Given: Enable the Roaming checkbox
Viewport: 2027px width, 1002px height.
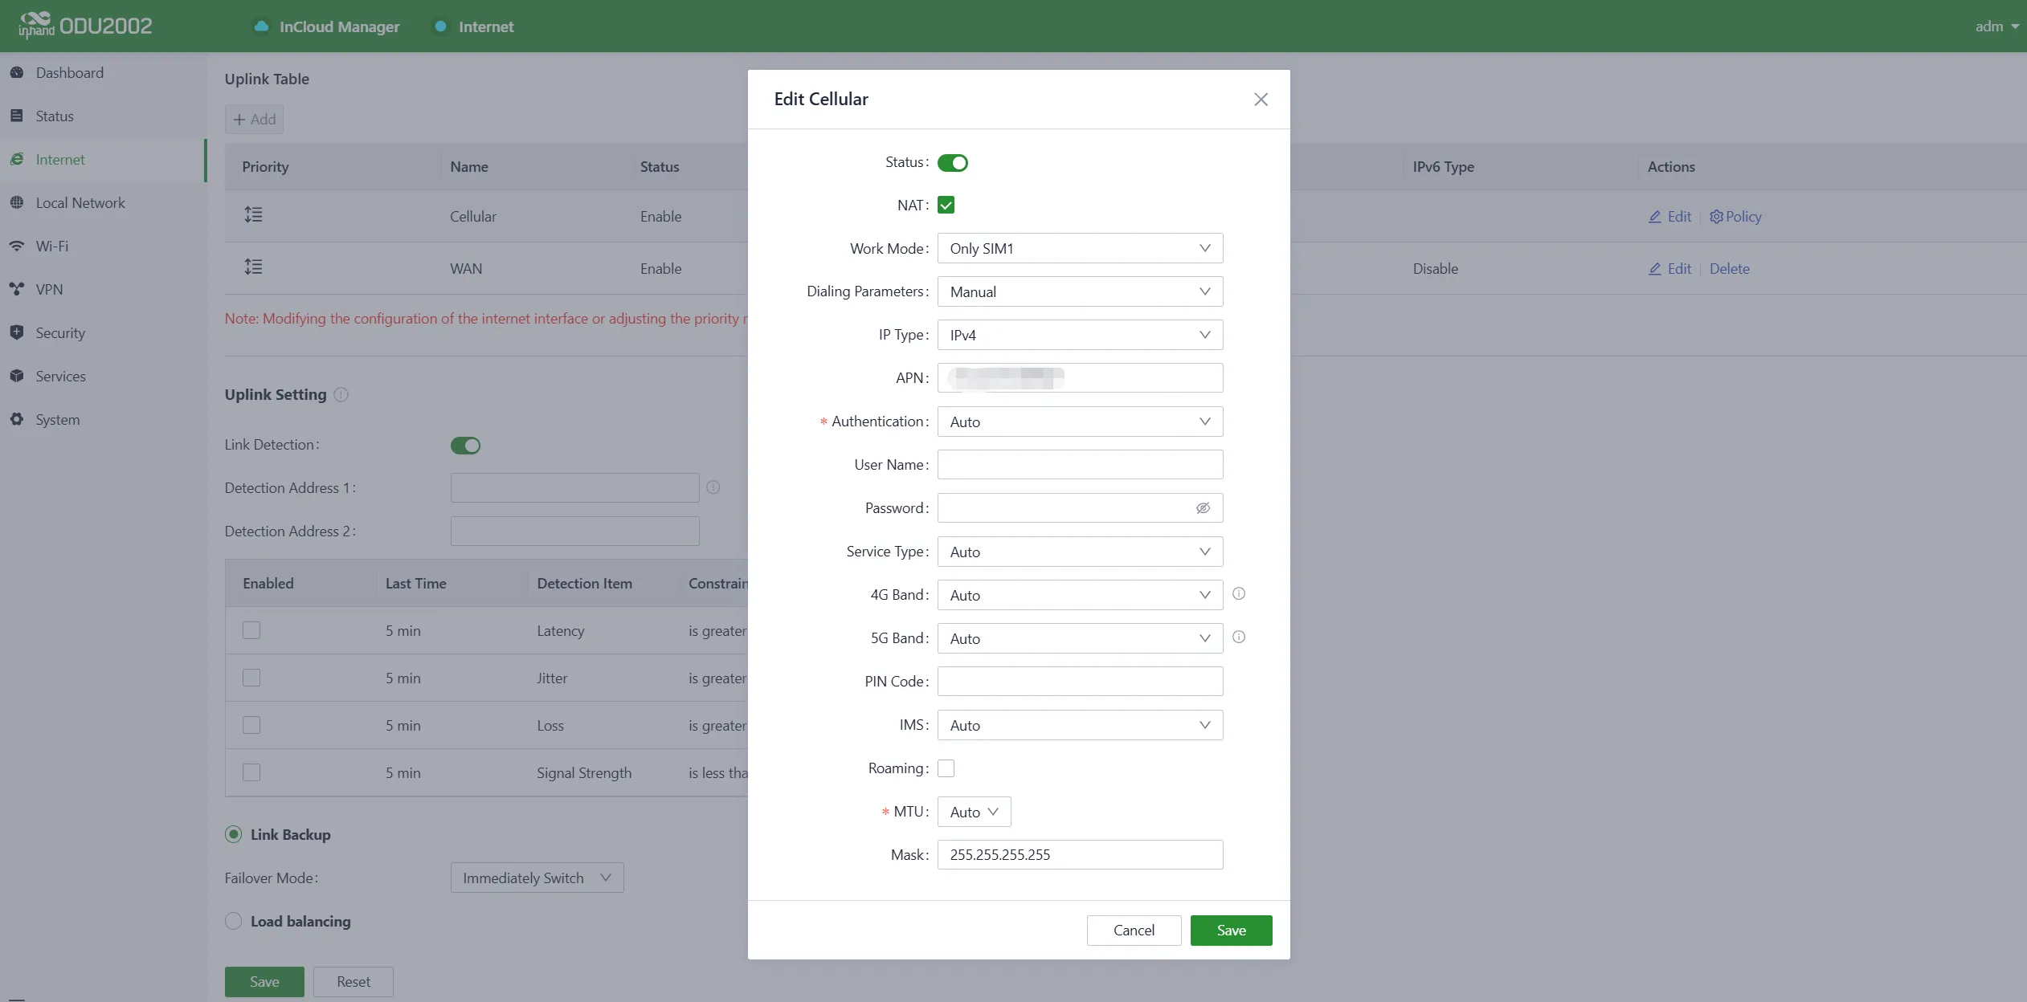Looking at the screenshot, I should 946,768.
